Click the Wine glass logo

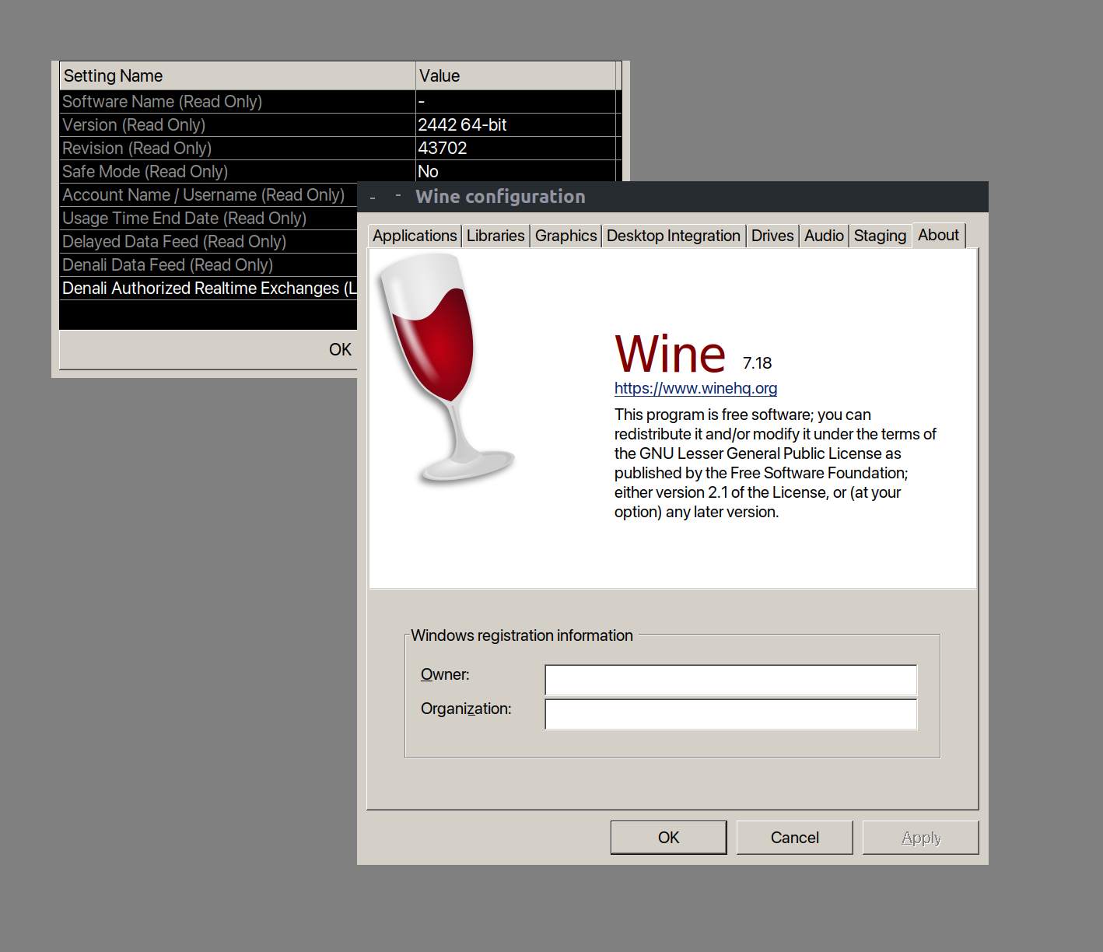coord(445,368)
